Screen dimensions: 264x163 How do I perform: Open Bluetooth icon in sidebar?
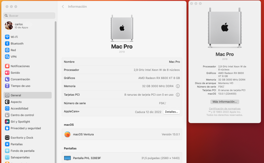[7, 43]
